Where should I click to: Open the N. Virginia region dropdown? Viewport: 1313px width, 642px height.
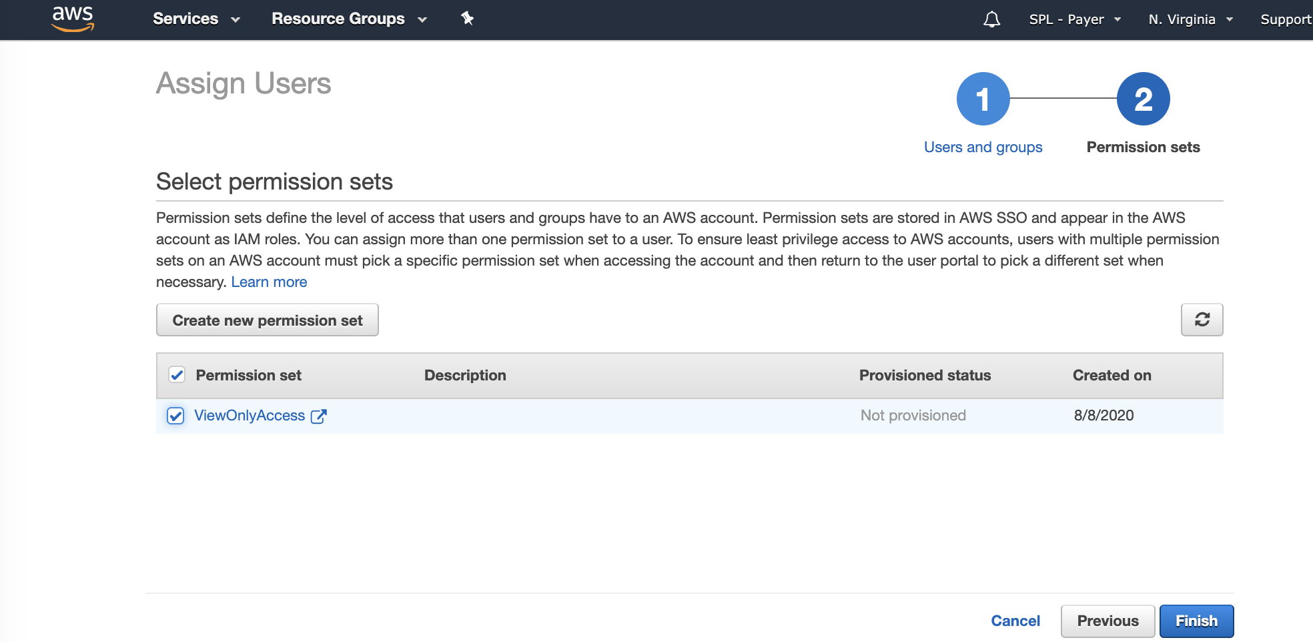(1190, 19)
